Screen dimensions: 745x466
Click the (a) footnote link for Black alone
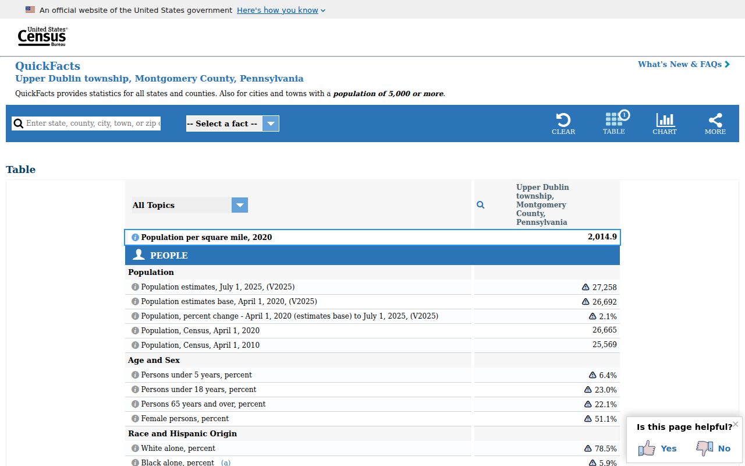(226, 463)
